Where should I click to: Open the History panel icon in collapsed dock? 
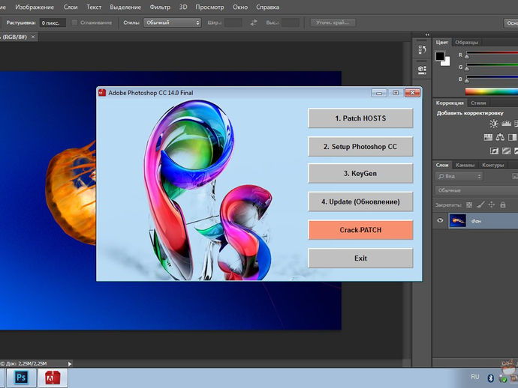[422, 49]
